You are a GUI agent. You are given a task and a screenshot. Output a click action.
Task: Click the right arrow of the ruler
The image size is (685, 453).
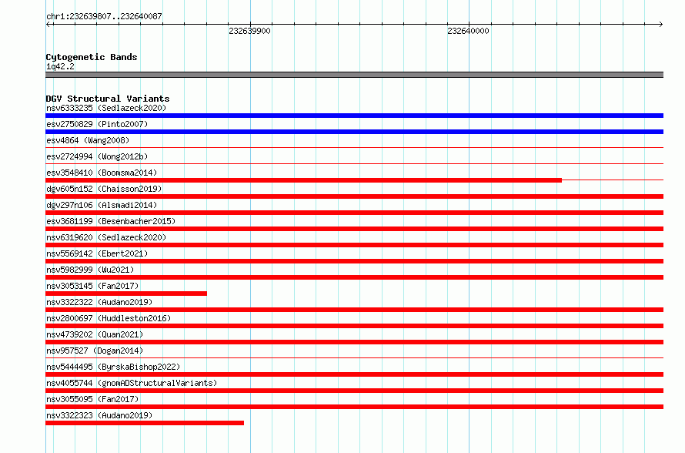pyautogui.click(x=660, y=25)
